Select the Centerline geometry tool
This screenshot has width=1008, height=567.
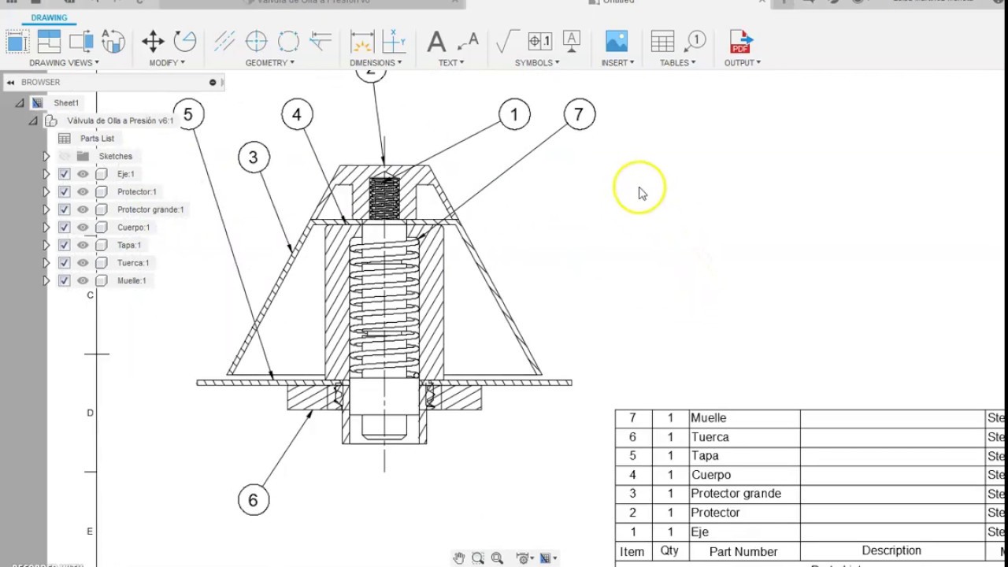click(x=224, y=41)
